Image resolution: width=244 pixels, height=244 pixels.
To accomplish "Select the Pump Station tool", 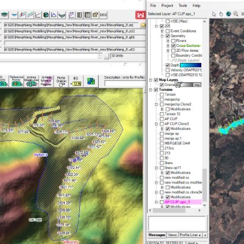I will (61, 81).
